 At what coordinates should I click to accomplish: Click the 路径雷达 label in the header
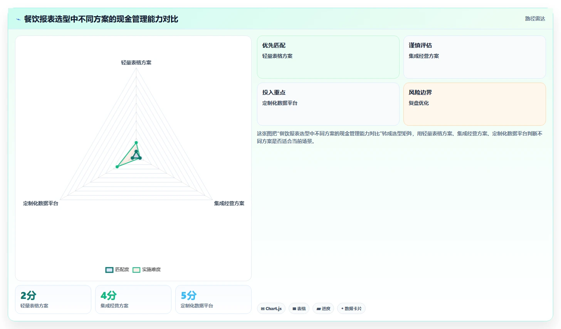click(x=535, y=19)
